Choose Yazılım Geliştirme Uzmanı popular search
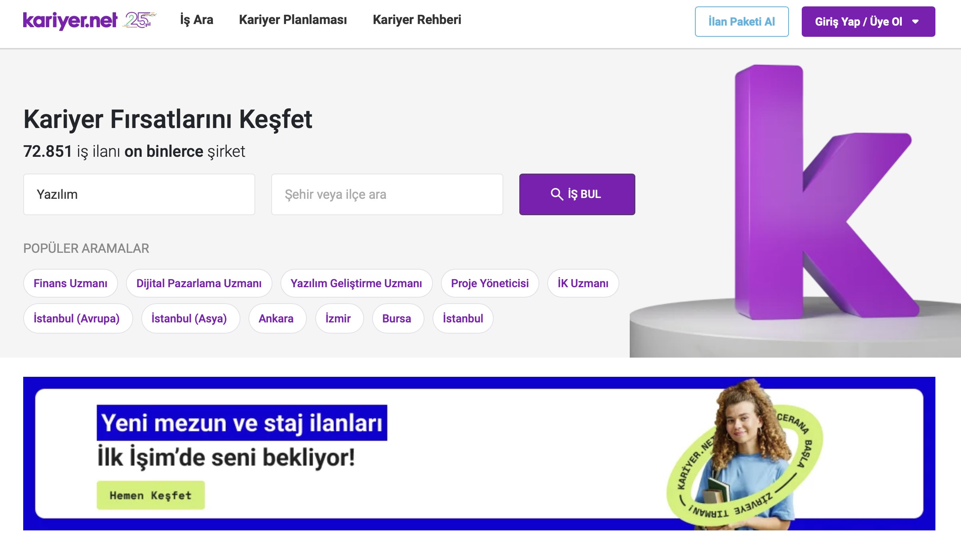Screen dimensions: 961x556 click(x=356, y=283)
